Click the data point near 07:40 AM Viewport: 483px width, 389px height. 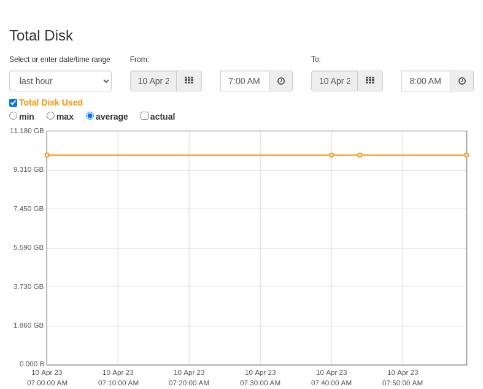point(331,155)
